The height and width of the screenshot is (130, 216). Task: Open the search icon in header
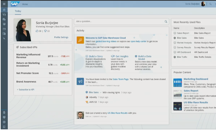tap(210, 4)
